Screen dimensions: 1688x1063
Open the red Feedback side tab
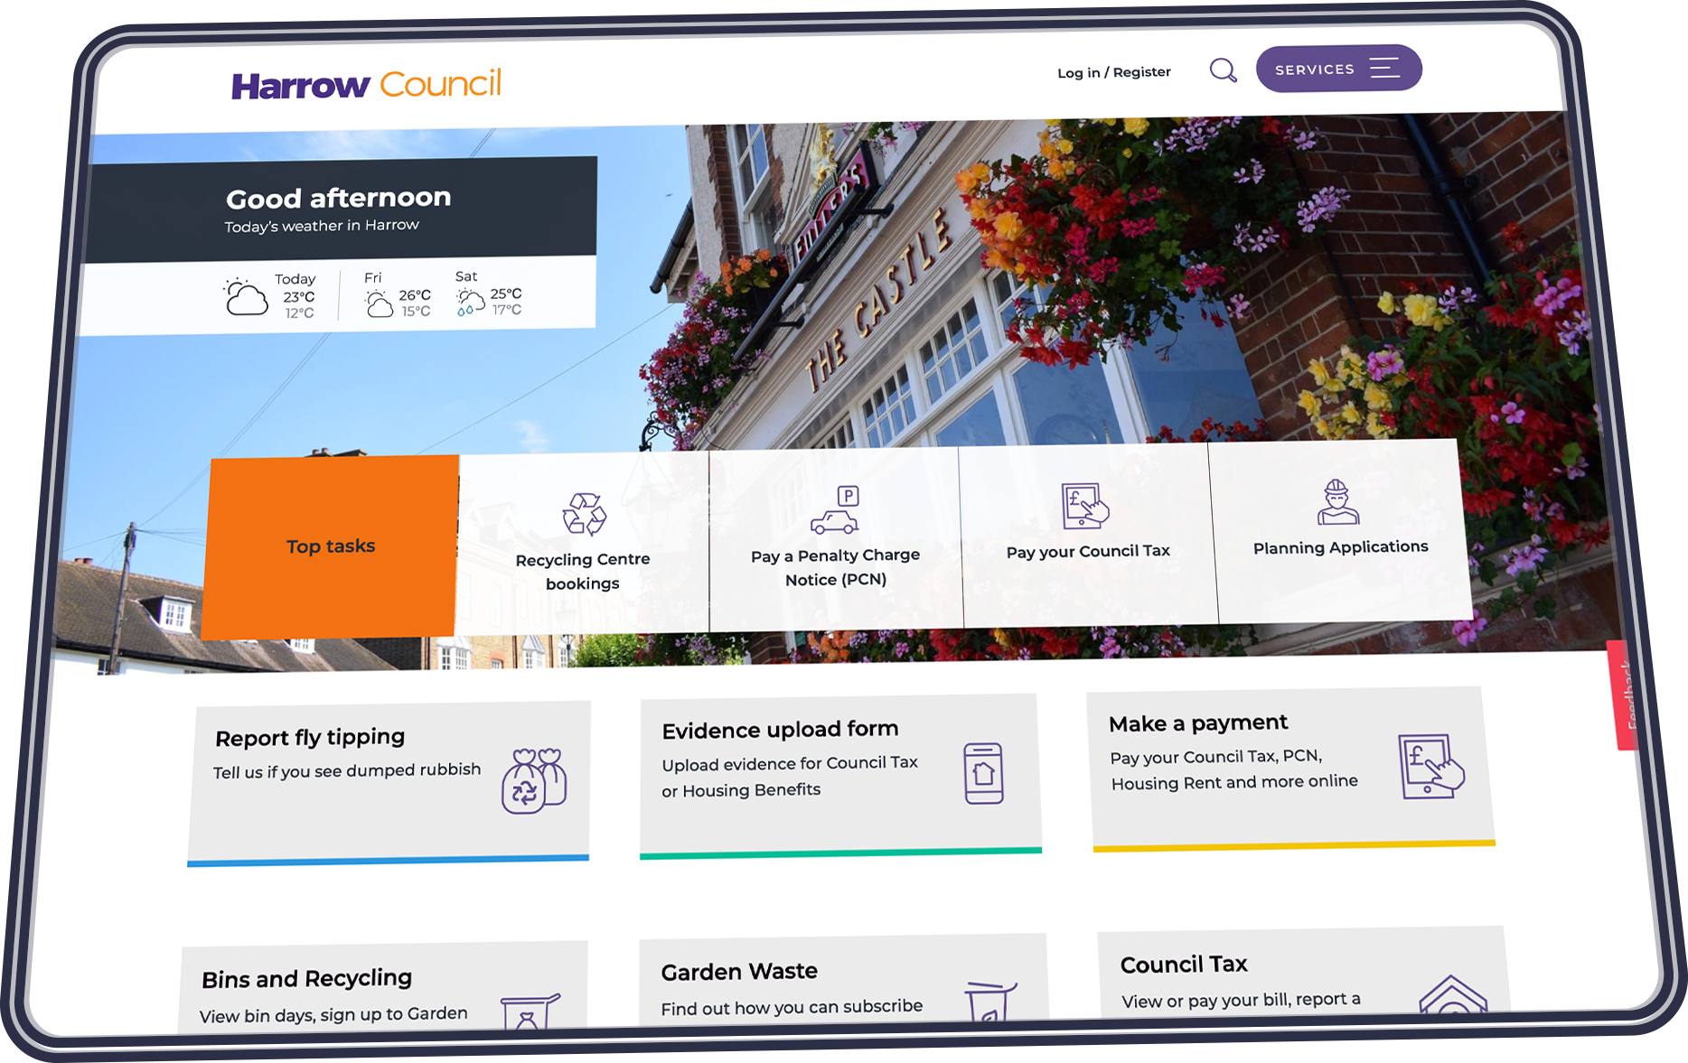point(1625,695)
